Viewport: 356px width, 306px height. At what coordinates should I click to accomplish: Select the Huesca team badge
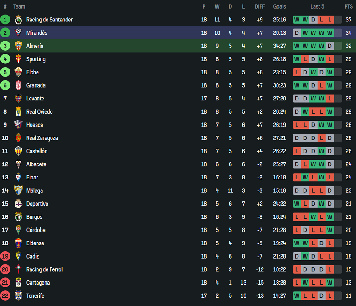[x=18, y=125]
